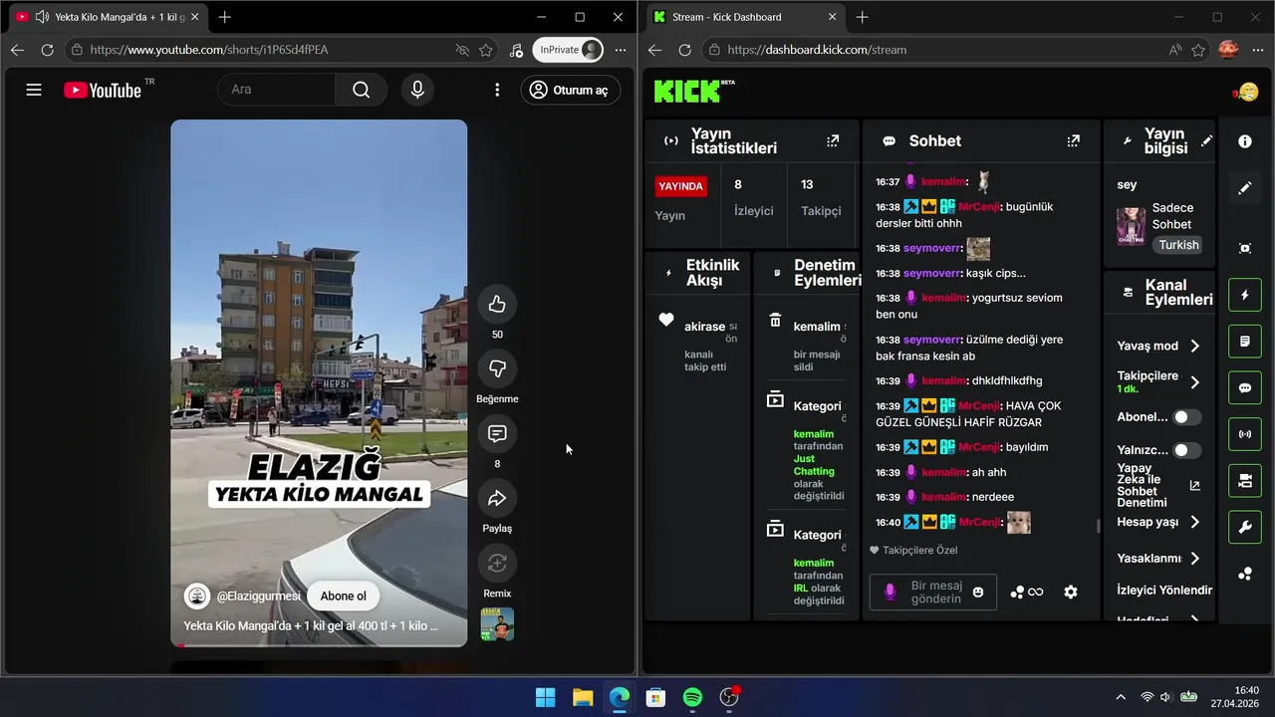Open Yapay Zeka ile Sohbet Denetimi link
The width and height of the screenshot is (1275, 717).
1195,486
